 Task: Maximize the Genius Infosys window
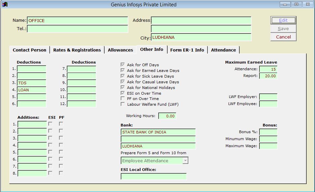point(296,4)
